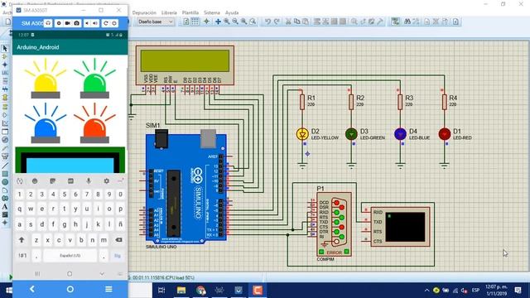Open File Explorer from Windows taskbar
530x298 pixels.
point(181,291)
